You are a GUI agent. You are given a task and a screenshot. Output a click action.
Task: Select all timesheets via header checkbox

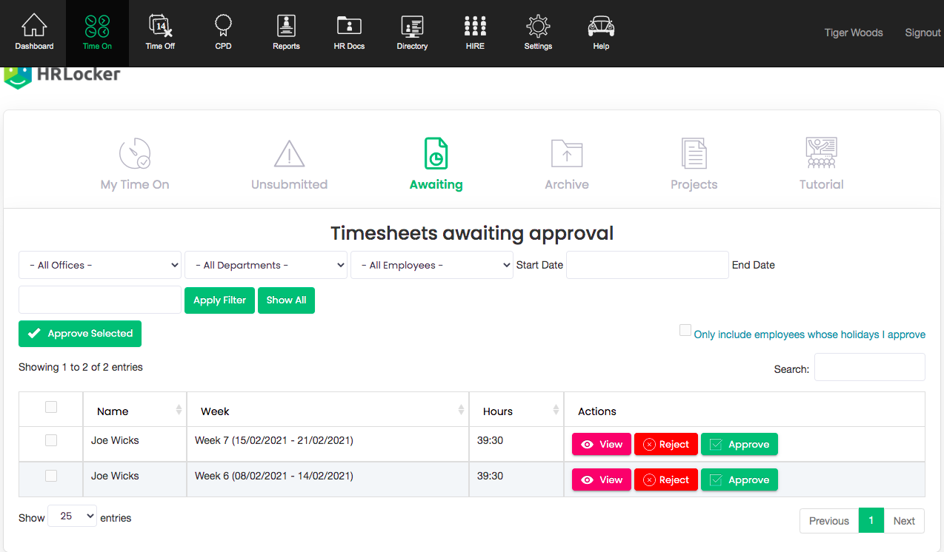click(50, 407)
